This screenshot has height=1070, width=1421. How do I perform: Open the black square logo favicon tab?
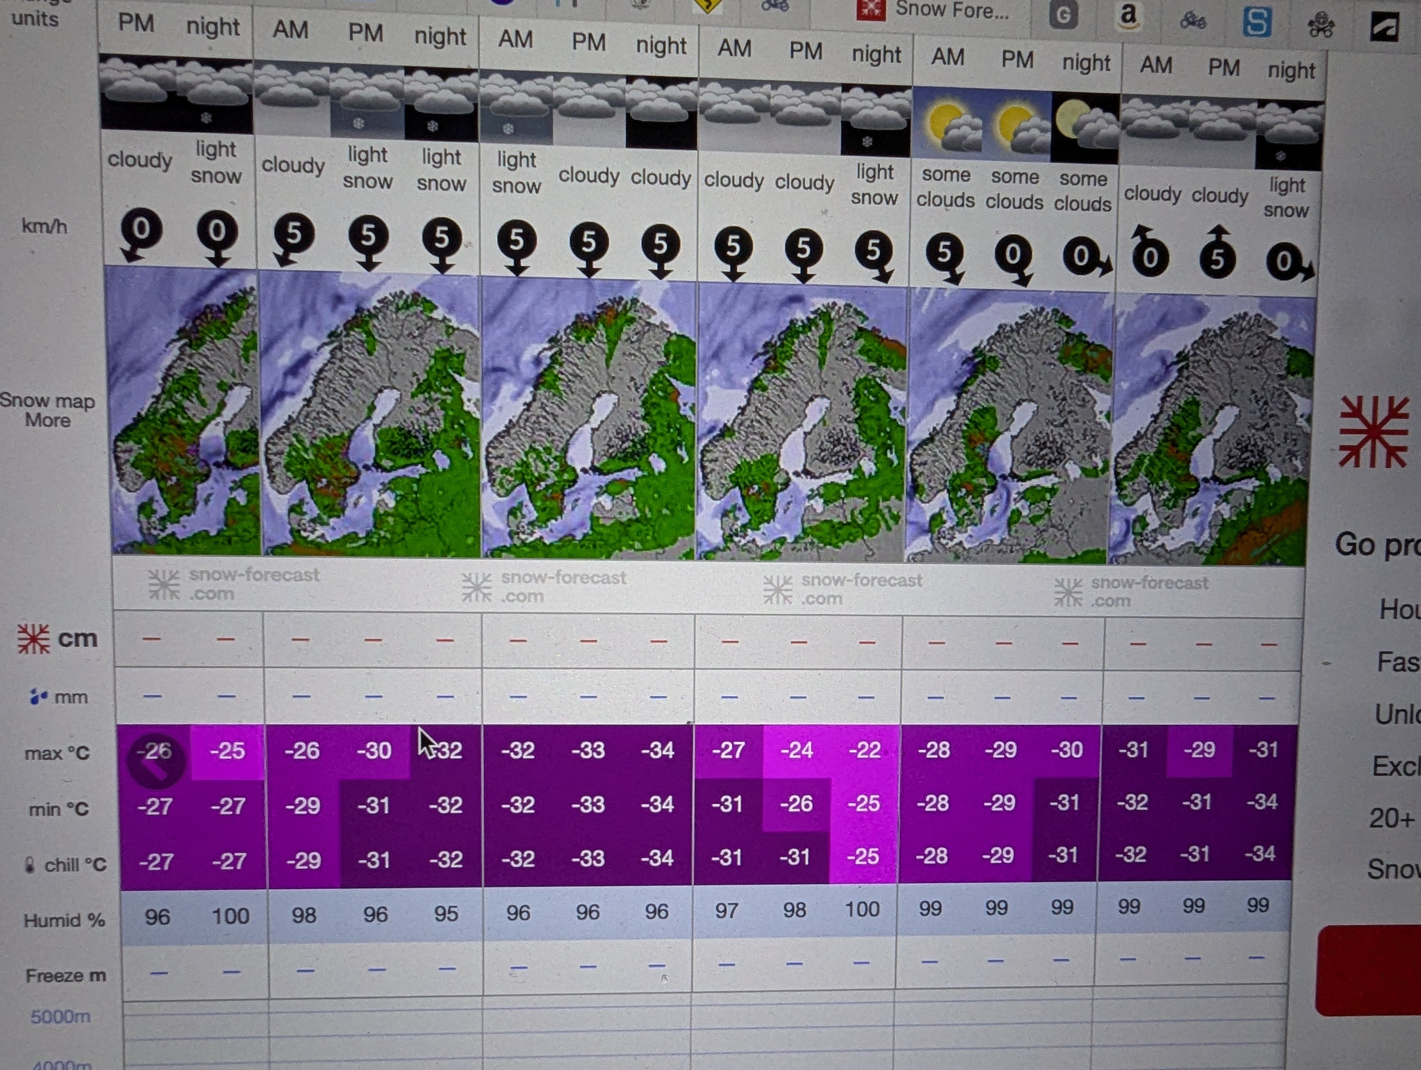[x=1384, y=27]
